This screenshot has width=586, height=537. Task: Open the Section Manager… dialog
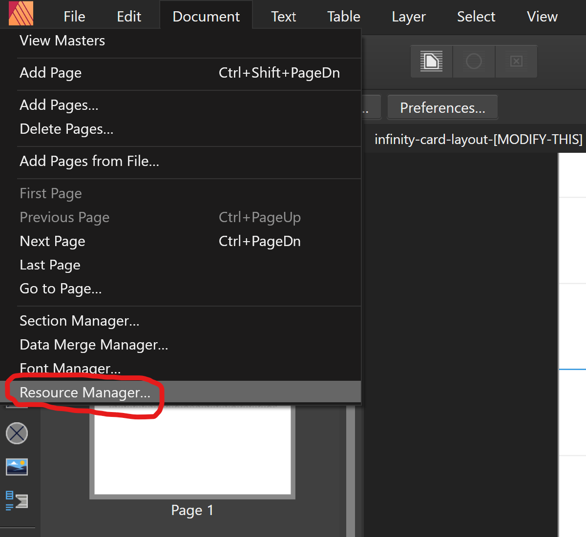click(x=79, y=321)
